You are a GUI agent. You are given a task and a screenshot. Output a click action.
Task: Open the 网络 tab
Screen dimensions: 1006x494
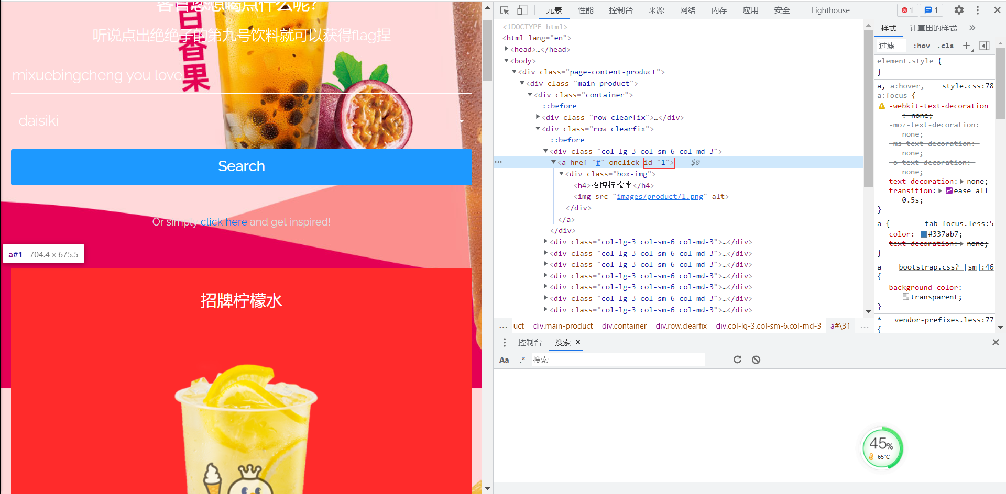pos(688,10)
